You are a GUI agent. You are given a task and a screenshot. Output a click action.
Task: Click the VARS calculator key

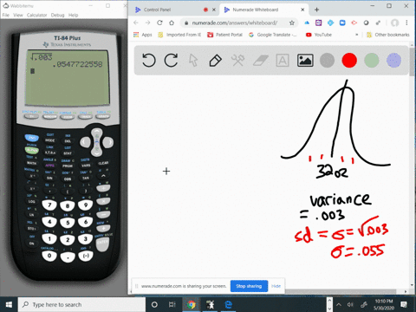click(x=86, y=166)
